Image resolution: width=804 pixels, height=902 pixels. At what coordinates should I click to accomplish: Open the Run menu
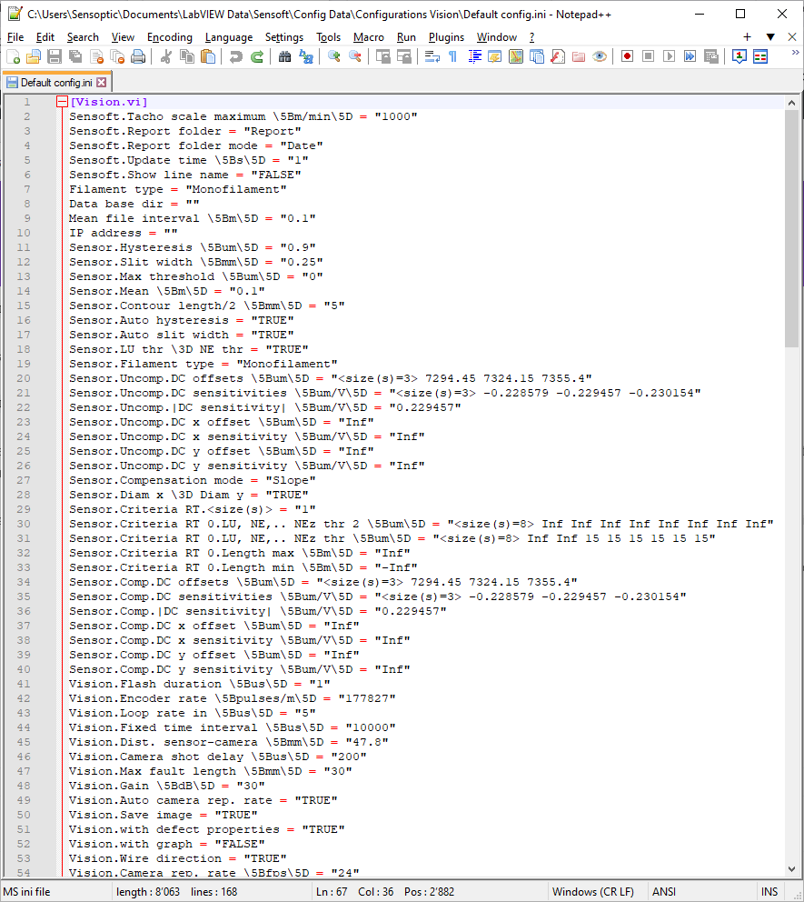click(406, 37)
